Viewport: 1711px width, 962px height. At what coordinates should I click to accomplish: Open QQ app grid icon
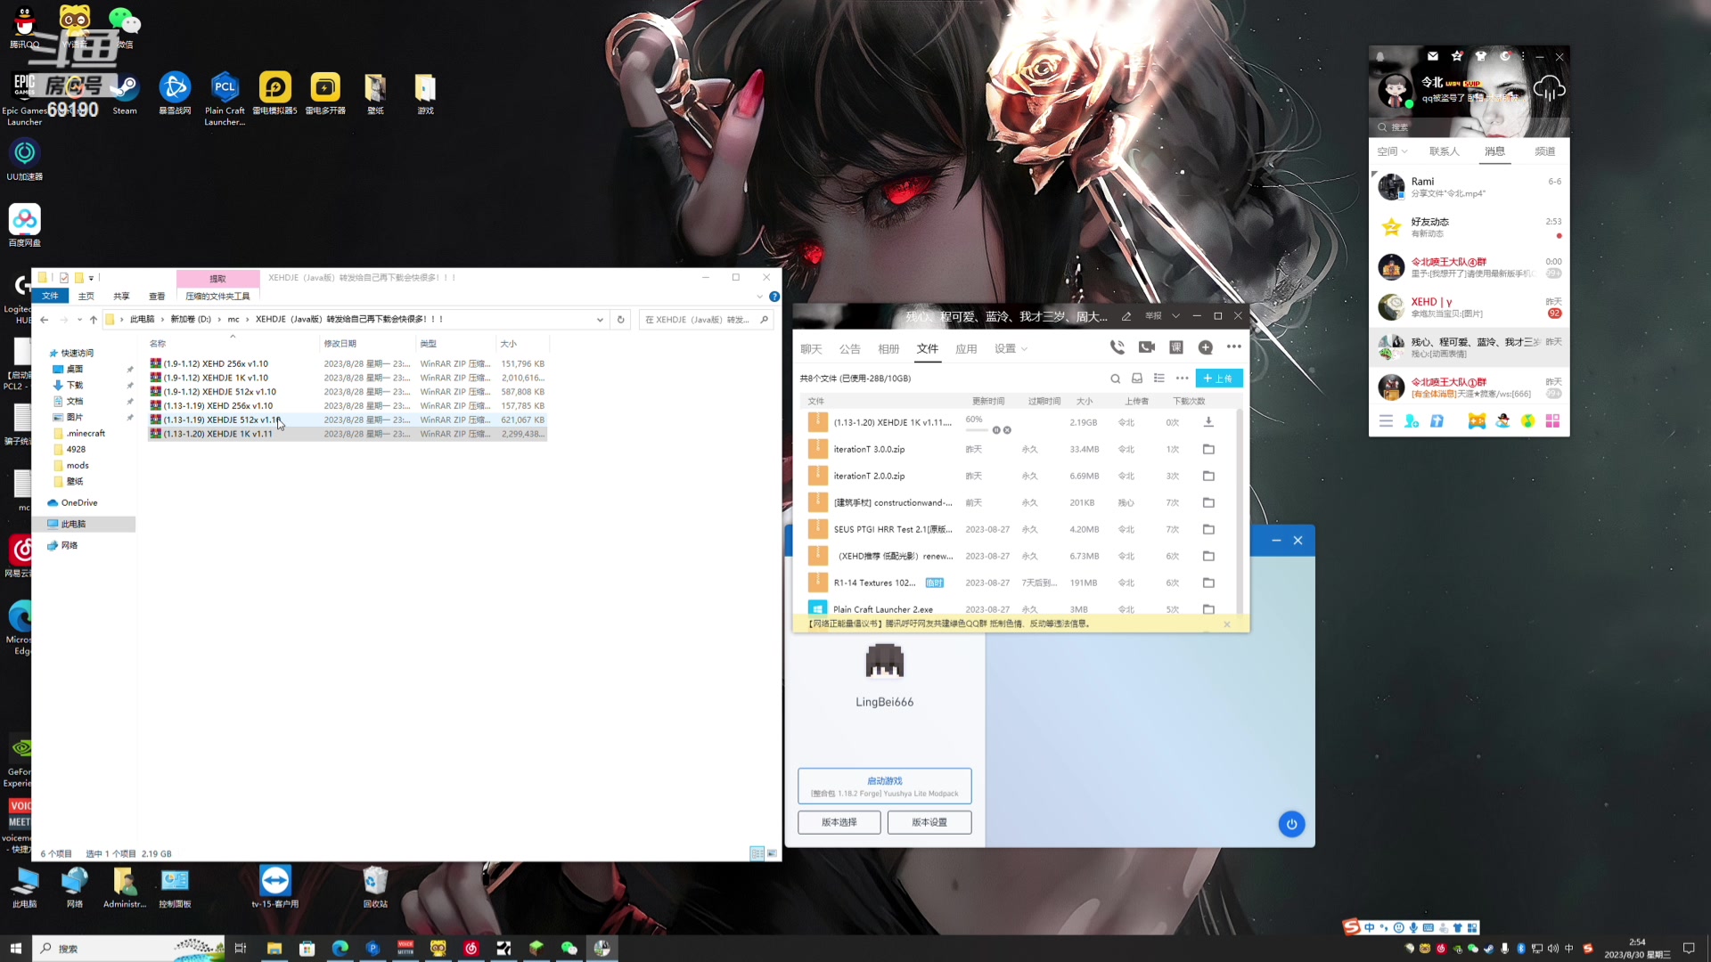[x=1553, y=421]
